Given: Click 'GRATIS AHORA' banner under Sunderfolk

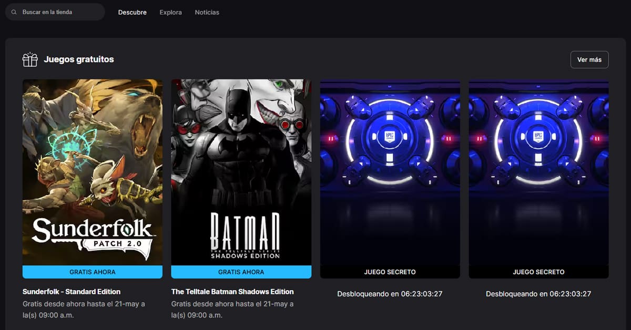Looking at the screenshot, I should 93,272.
